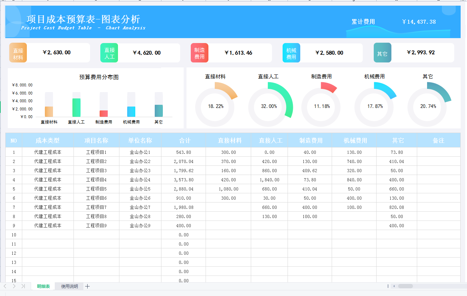
Task: Go to previous sheet arrow
Action: coord(5,286)
